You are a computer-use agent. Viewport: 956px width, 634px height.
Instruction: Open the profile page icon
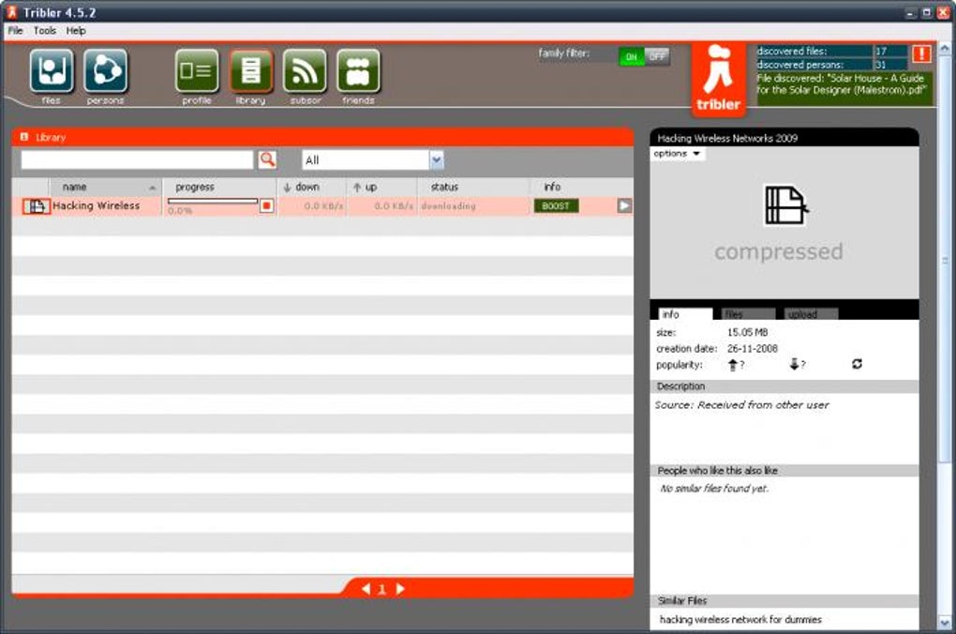coord(196,70)
